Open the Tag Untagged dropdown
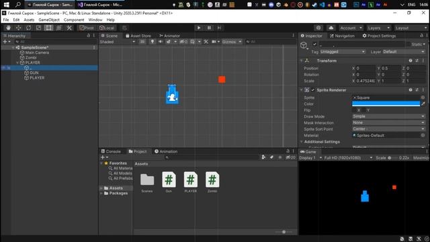The image size is (430, 242). coord(343,52)
